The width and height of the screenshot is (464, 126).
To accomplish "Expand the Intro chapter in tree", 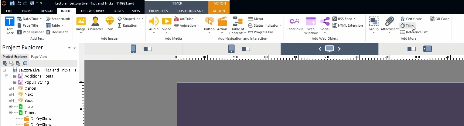I will click(10, 107).
